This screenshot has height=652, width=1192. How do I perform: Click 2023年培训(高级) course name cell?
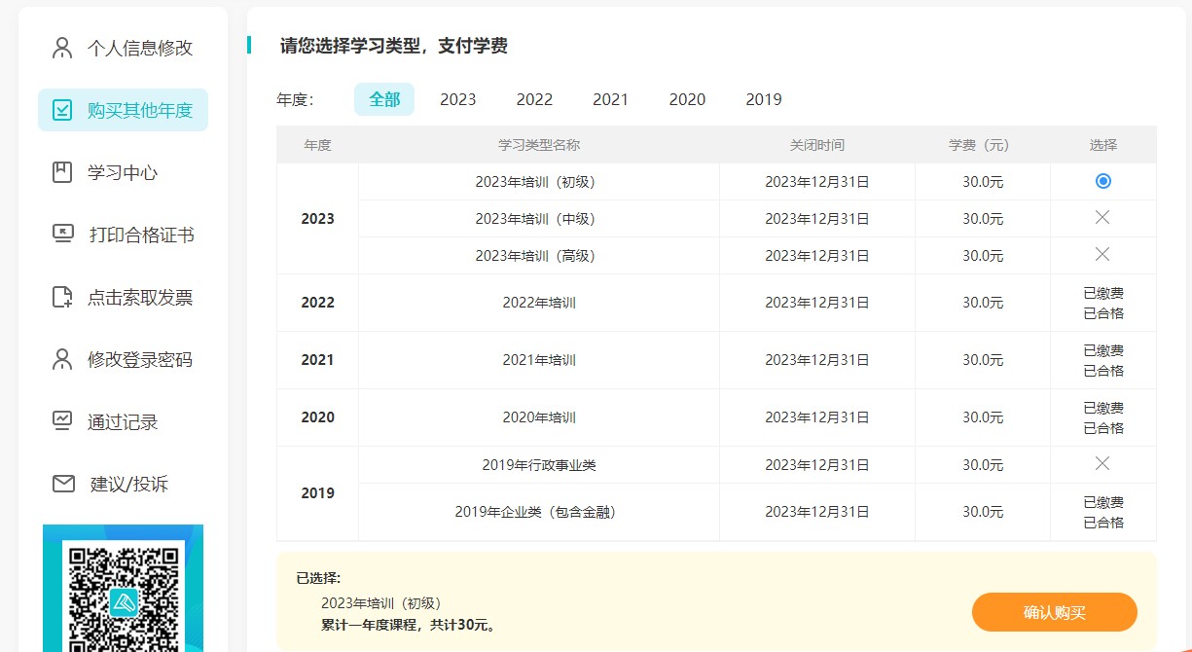(539, 256)
